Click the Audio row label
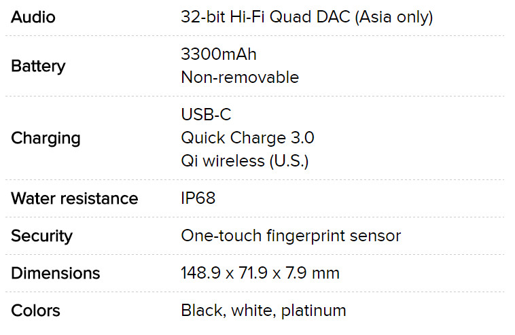 (33, 17)
